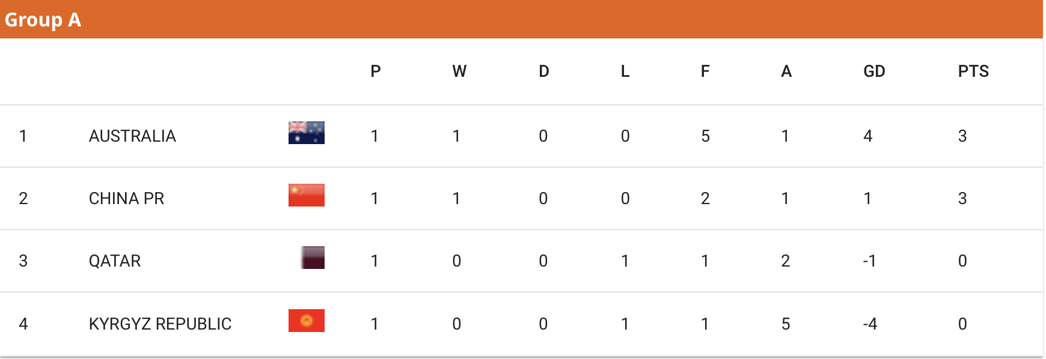The height and width of the screenshot is (359, 1046).
Task: Click the PTS column header
Action: point(973,71)
